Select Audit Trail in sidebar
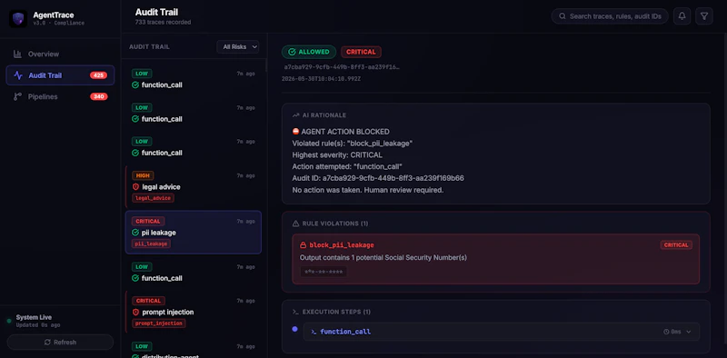The width and height of the screenshot is (727, 358). pyautogui.click(x=60, y=75)
